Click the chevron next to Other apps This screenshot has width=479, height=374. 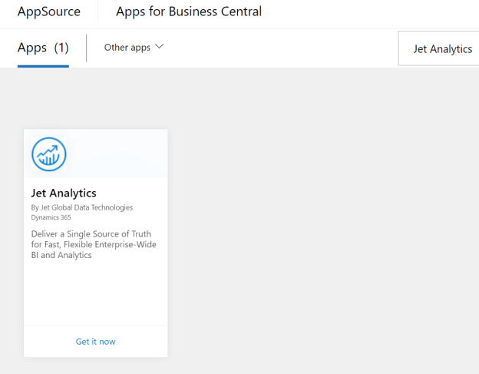point(159,47)
